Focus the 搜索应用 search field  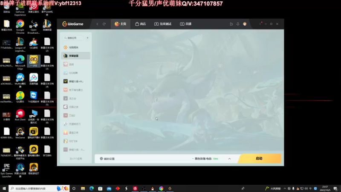point(73,38)
